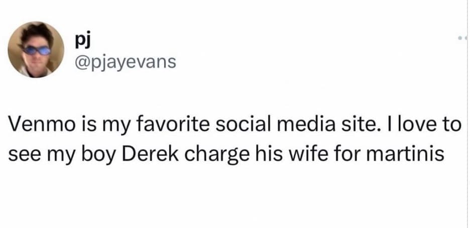Click the more options dots icon

click(x=463, y=39)
